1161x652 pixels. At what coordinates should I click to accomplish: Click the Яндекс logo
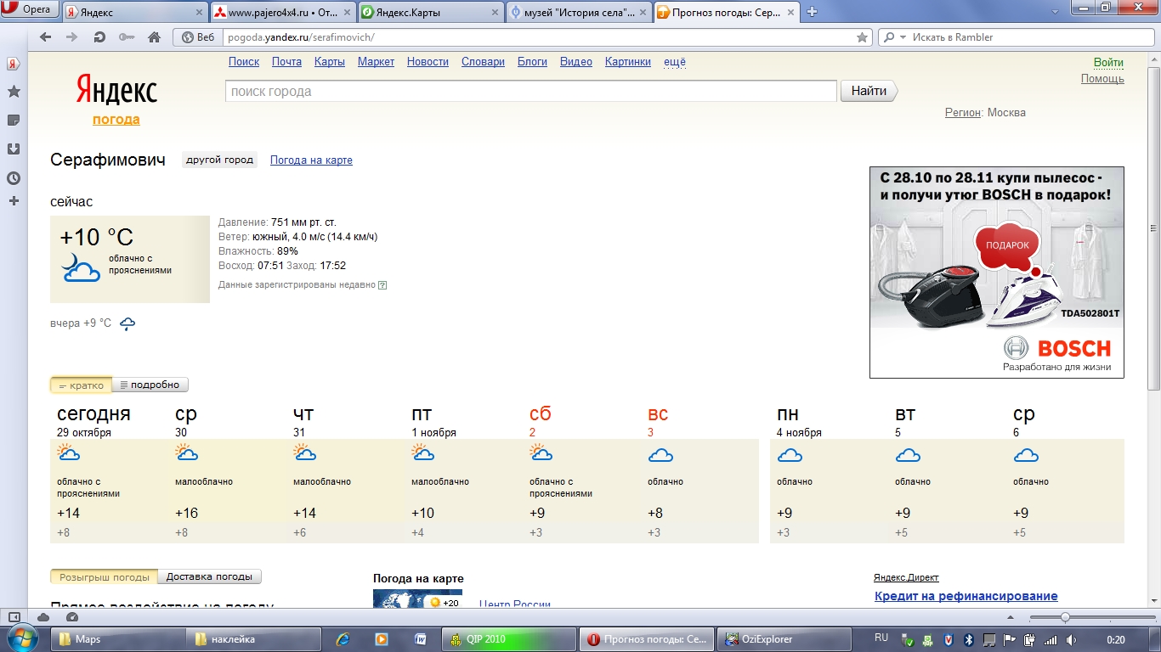click(116, 90)
